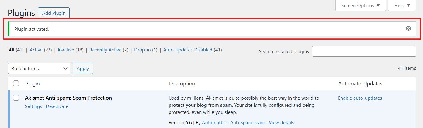Show Auto-updates Disabled plugins
Screen dimensions: 423x128
coord(188,50)
